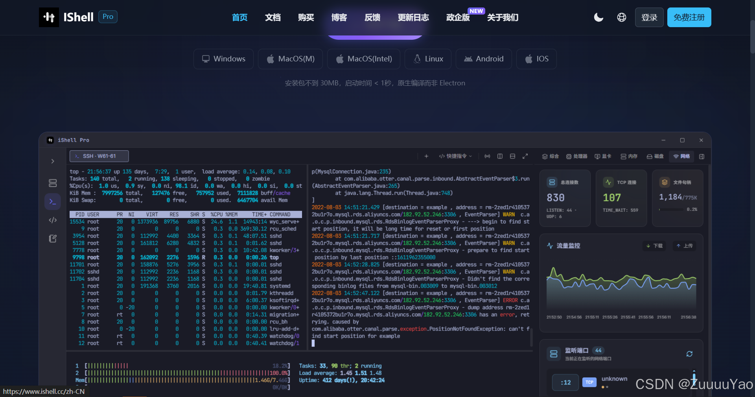Click the 流量监控 pulse icon
Image resolution: width=755 pixels, height=397 pixels.
coord(550,246)
